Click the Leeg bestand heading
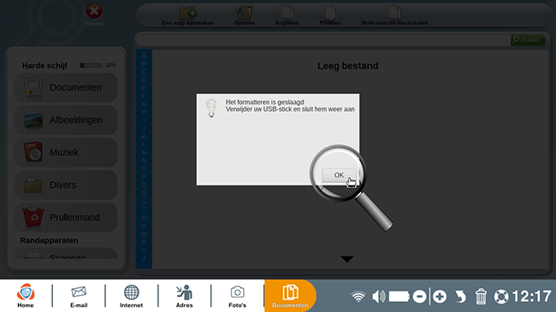Viewport: 556px width, 312px height. click(x=347, y=66)
